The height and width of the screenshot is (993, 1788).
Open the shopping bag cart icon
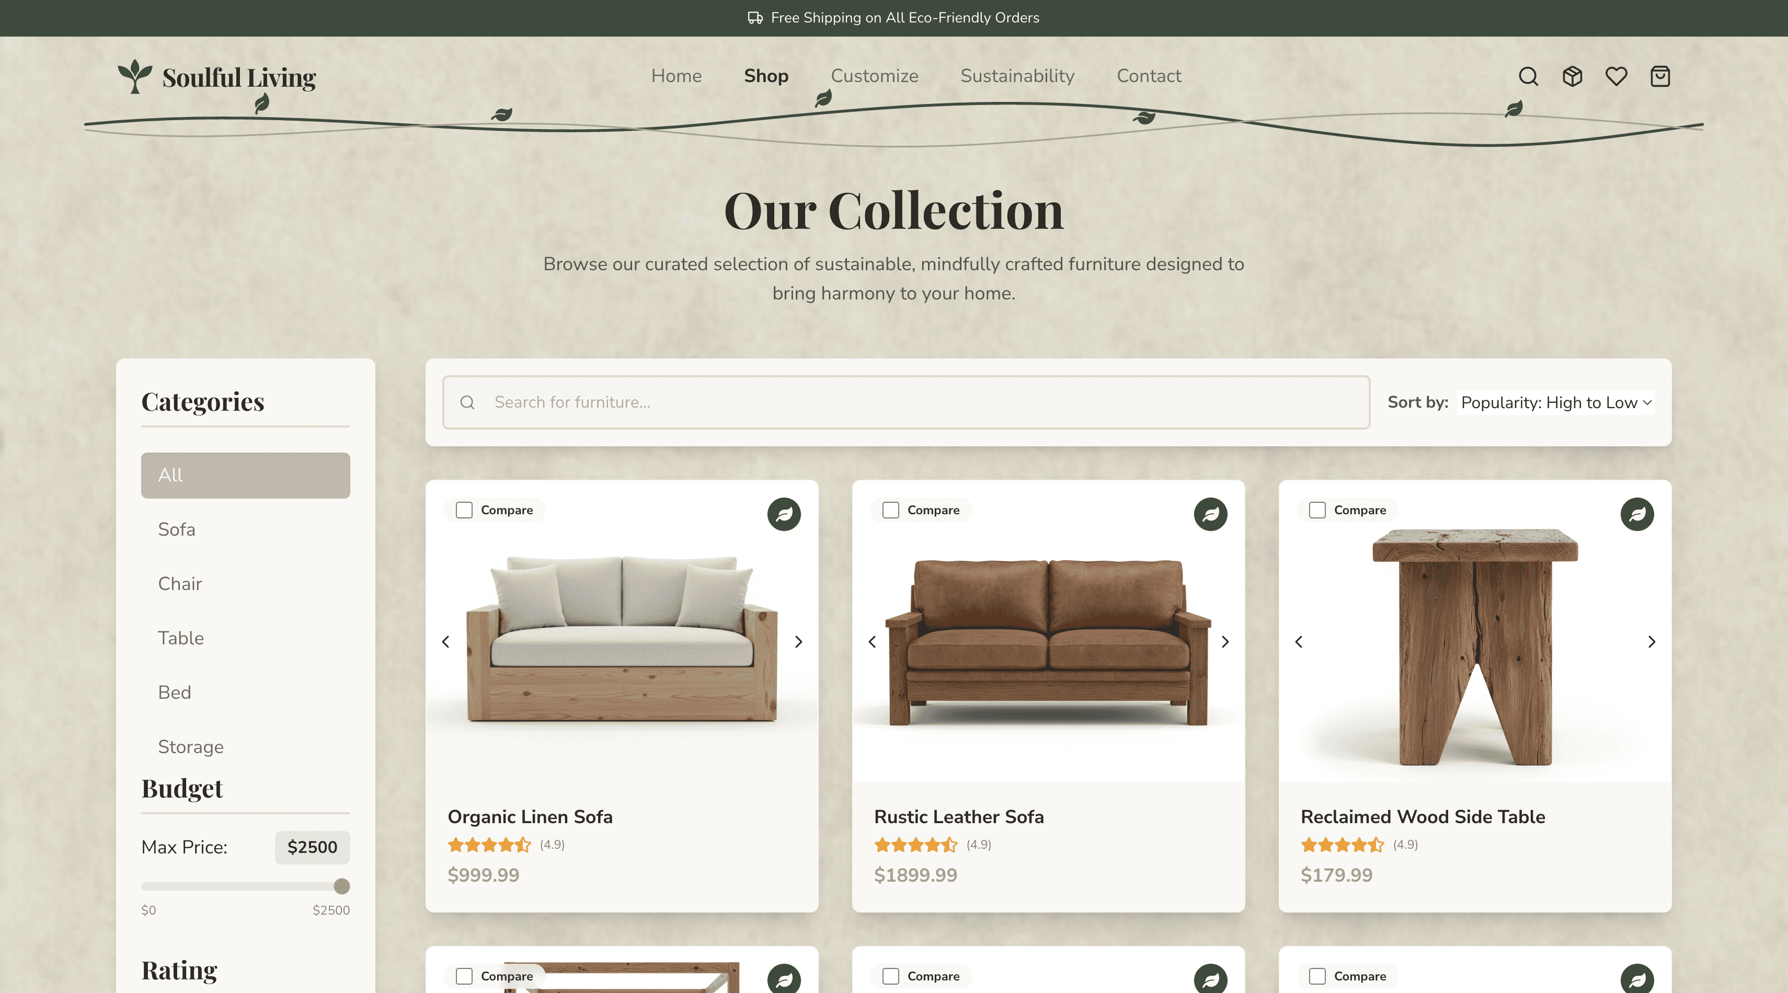(1659, 76)
